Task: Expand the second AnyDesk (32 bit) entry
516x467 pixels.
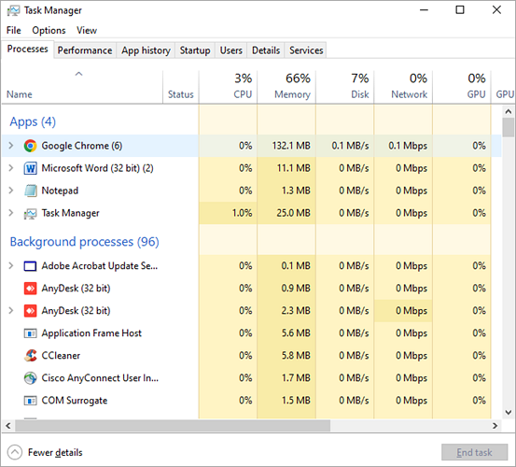Action: click(x=11, y=311)
